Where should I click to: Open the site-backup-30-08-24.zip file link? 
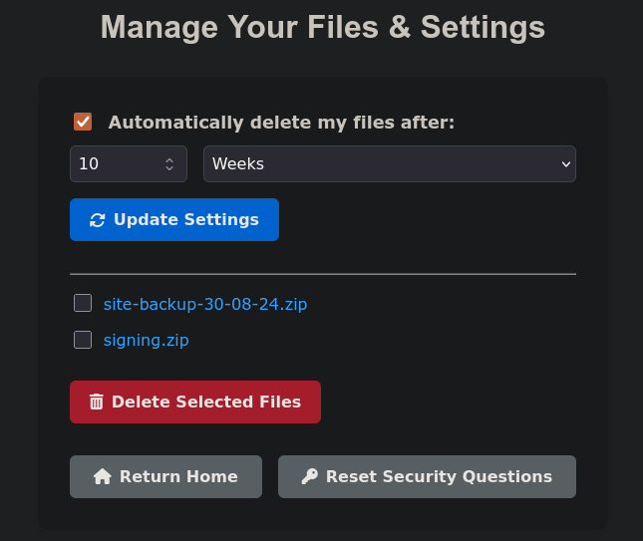coord(205,305)
